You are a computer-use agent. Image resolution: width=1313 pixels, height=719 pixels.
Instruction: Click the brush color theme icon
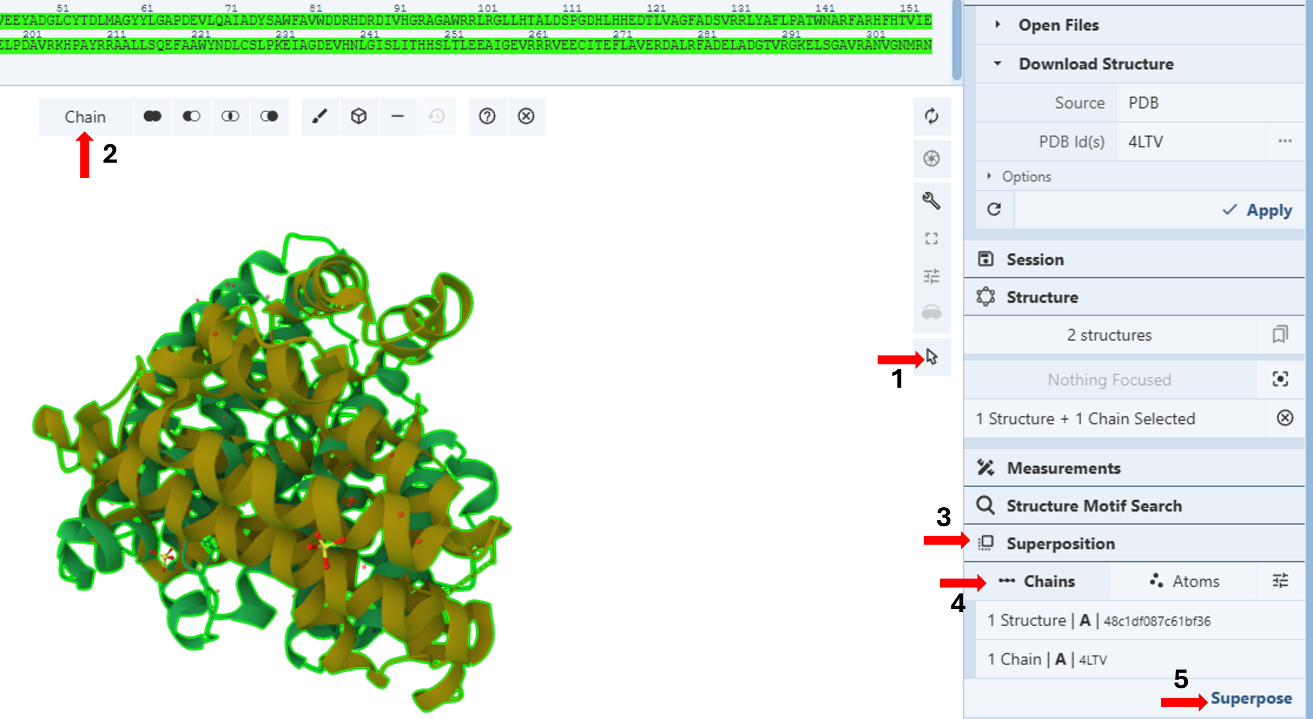click(x=320, y=116)
